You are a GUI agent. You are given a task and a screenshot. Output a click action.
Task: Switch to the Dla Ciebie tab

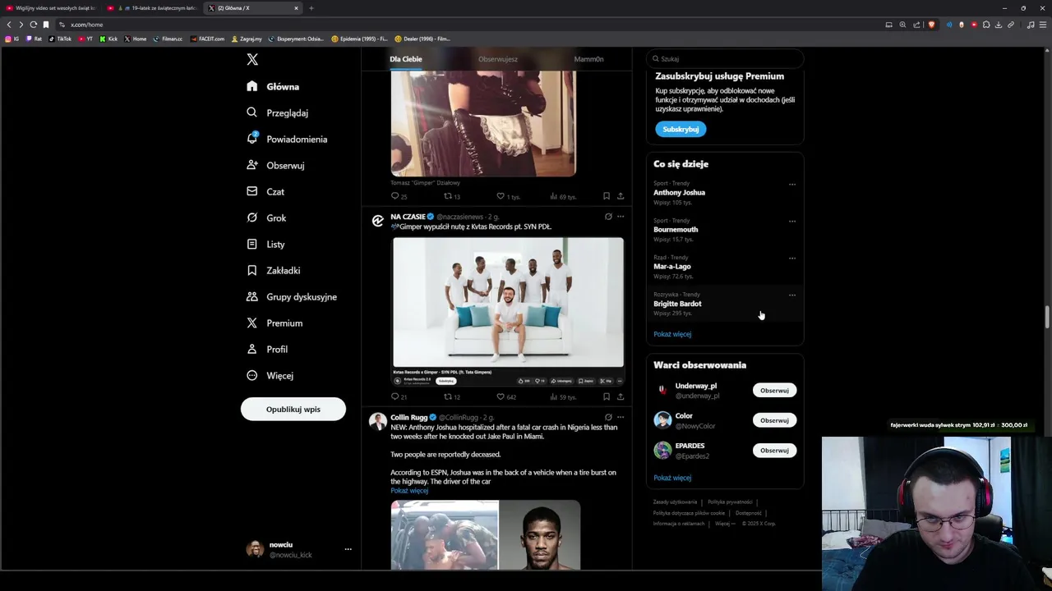406,59
